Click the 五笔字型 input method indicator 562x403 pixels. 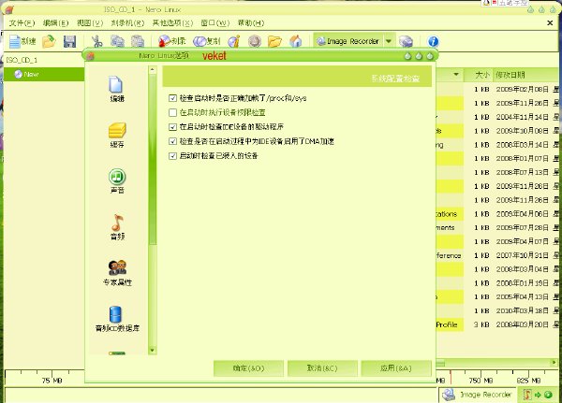pyautogui.click(x=505, y=3)
